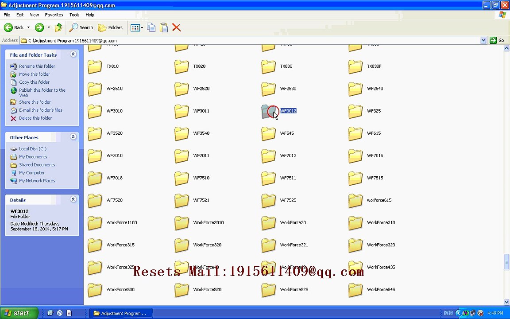Click the Adjustment Program taskbar button
Screen dimensions: 510x319
tap(120, 313)
